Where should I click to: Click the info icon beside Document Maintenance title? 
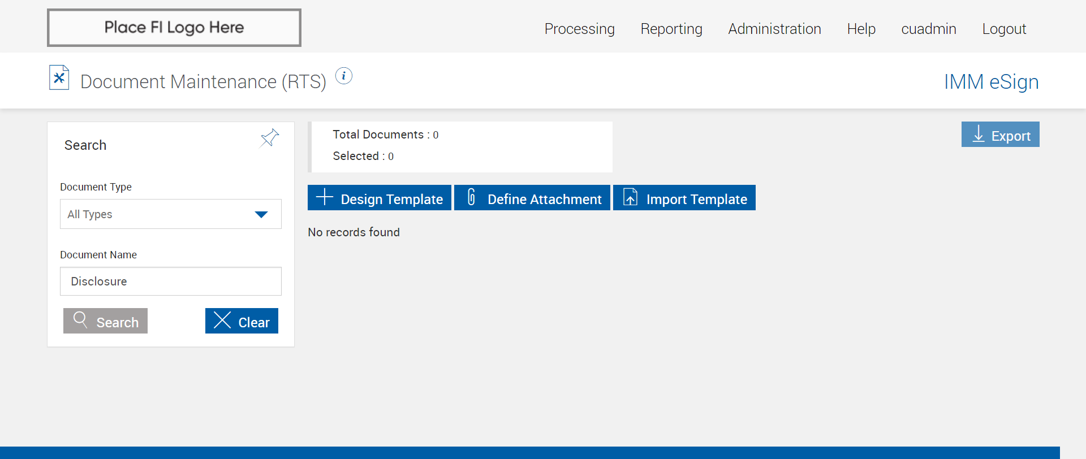344,76
